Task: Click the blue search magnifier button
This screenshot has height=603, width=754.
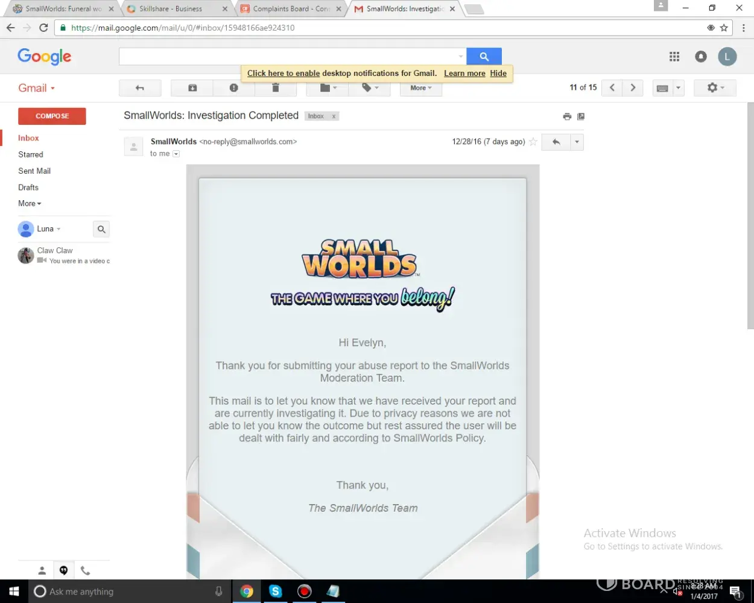Action: click(484, 57)
